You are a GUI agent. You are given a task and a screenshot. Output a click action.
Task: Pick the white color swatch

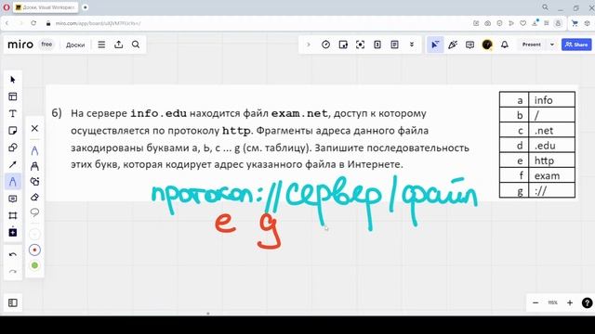[x=34, y=235]
